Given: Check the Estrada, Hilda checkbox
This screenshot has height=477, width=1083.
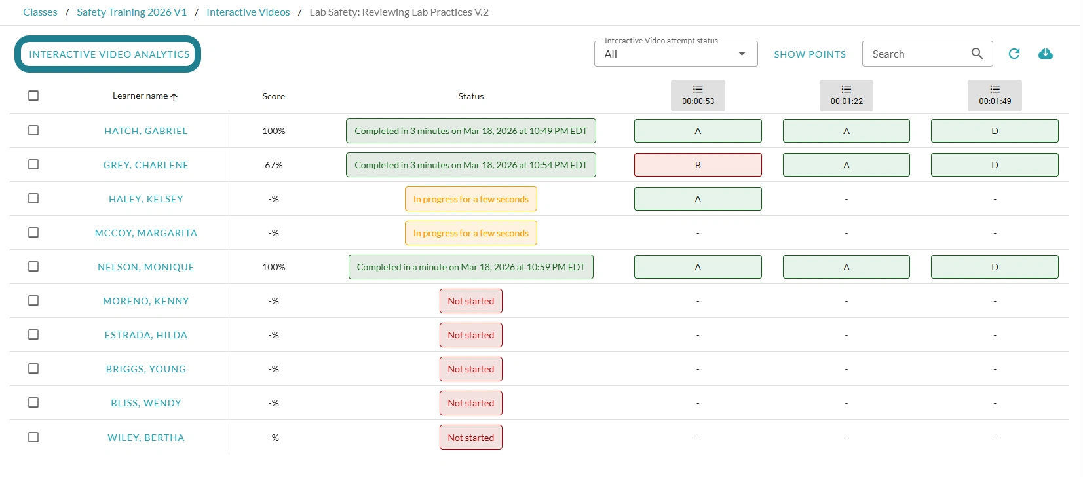Looking at the screenshot, I should [x=33, y=334].
